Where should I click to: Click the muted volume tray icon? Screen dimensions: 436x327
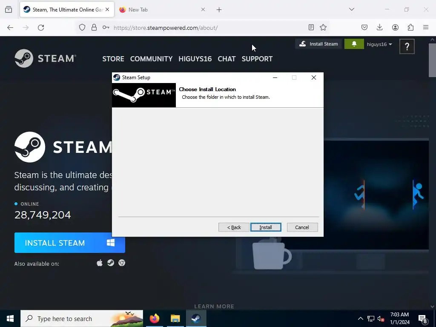(381, 318)
